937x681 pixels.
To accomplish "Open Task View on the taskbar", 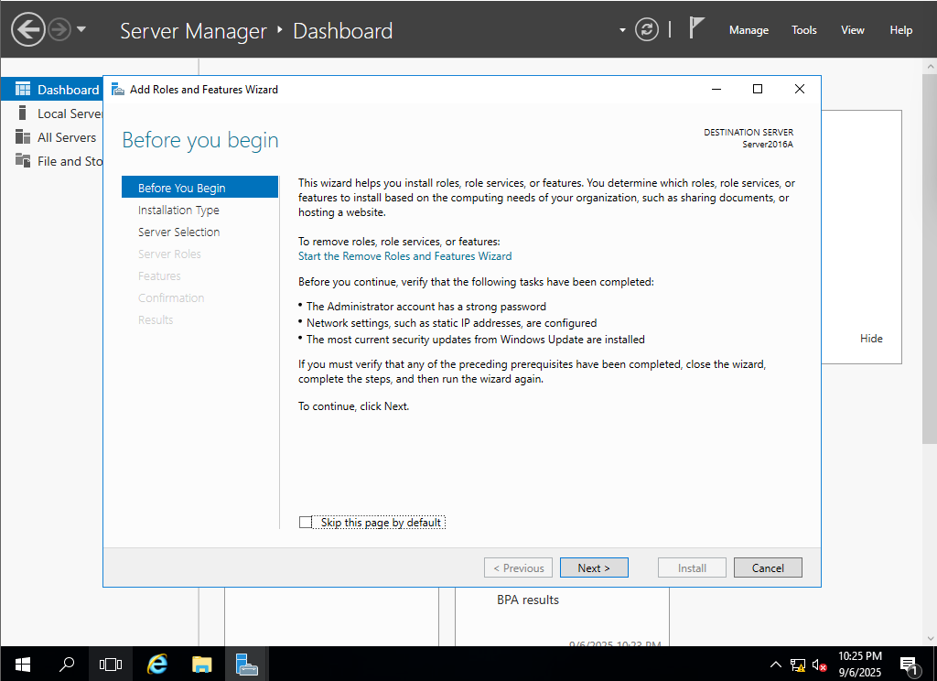I will (x=111, y=664).
